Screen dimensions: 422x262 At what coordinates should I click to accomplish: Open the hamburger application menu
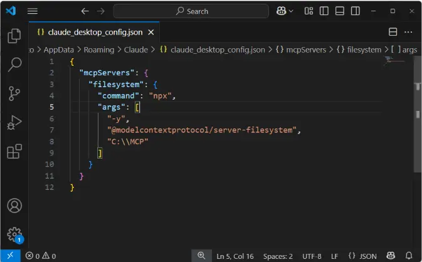click(33, 11)
